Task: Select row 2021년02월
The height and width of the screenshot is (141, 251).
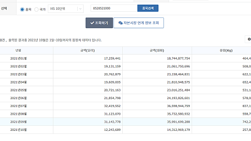Action: coord(125,66)
